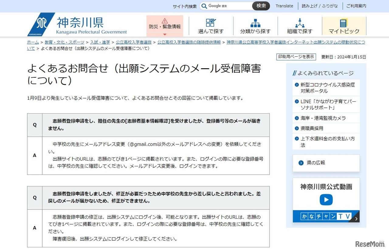Screen dimensions: 389x251
Task: Open the 入試・進学 breadcrumb link
Action: tap(100, 42)
